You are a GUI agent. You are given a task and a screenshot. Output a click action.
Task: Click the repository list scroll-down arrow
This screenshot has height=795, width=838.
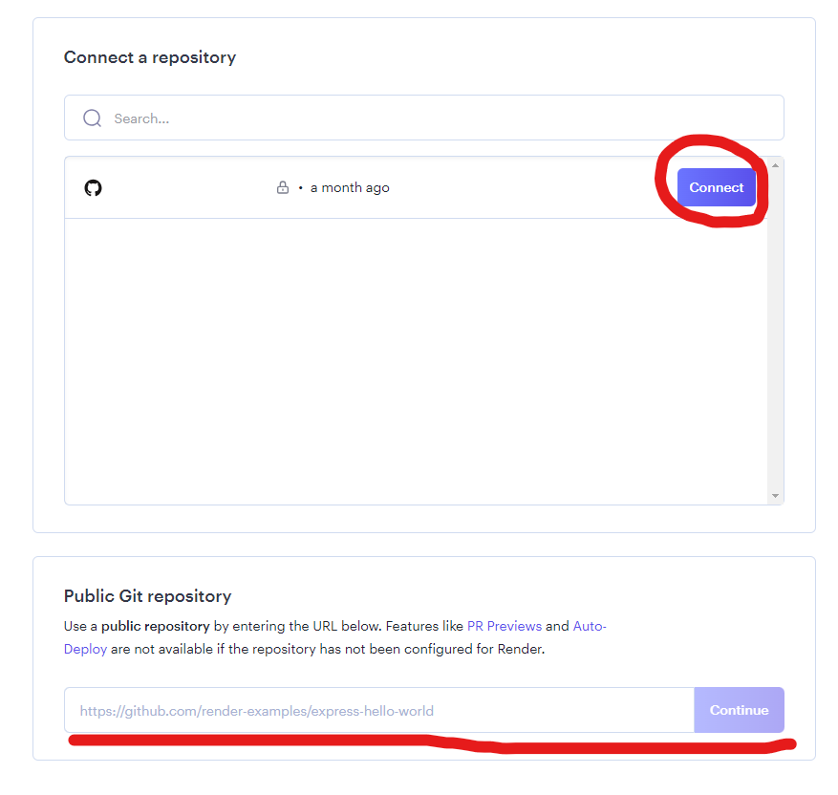pos(775,496)
